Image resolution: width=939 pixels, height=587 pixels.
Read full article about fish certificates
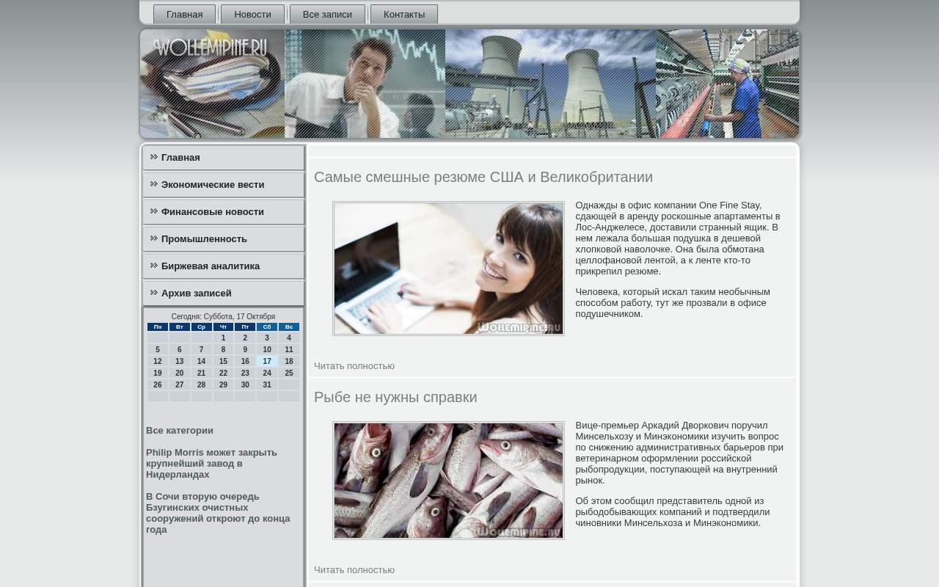click(x=354, y=570)
